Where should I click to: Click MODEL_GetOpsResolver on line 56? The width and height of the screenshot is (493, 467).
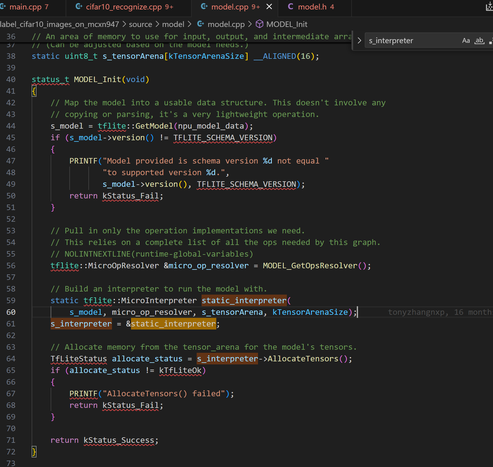pos(310,266)
